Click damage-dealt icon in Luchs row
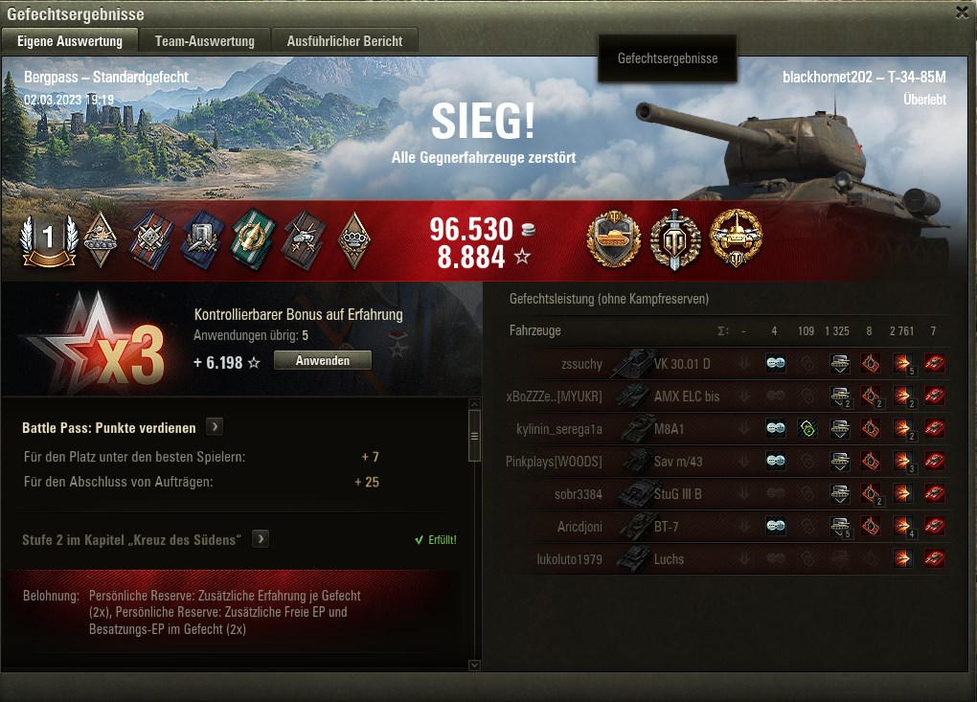977x702 pixels. (901, 558)
